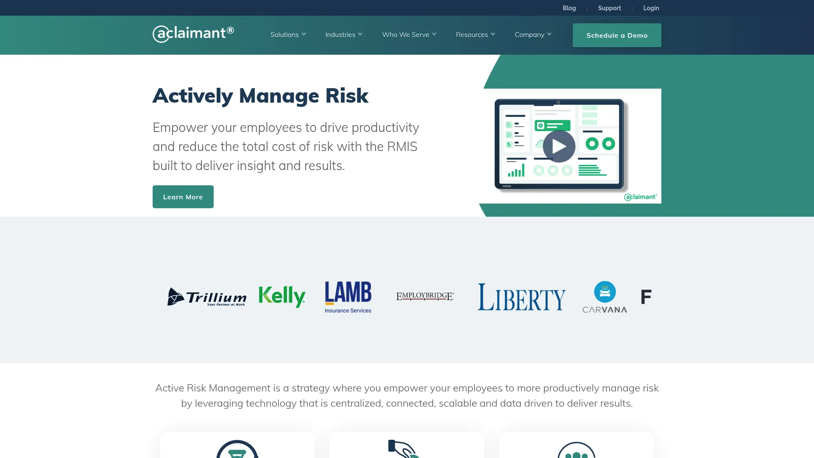Viewport: 814px width, 458px height.
Task: Open the Company menu
Action: tap(530, 35)
